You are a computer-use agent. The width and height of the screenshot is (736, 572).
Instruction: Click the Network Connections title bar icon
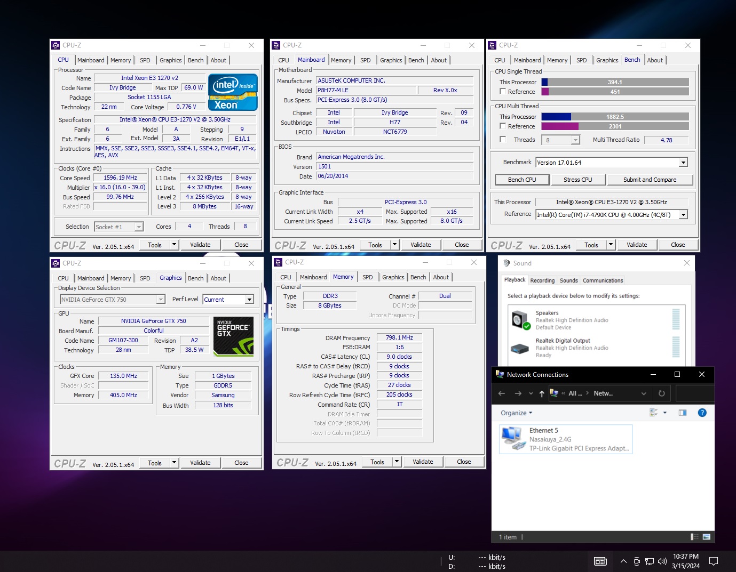click(500, 374)
